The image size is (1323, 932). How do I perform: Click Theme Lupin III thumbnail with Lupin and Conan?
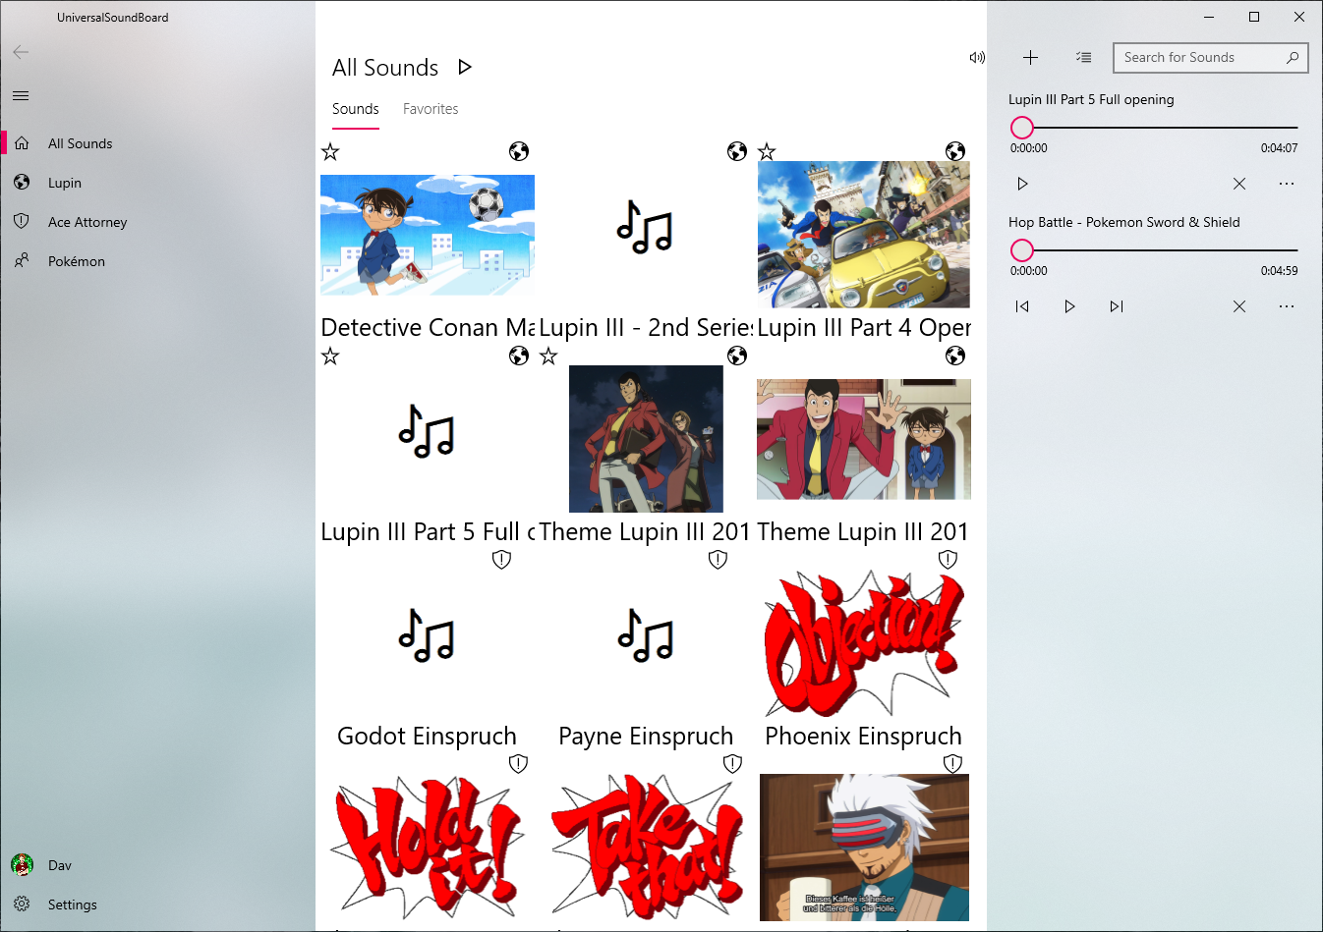pyautogui.click(x=864, y=439)
